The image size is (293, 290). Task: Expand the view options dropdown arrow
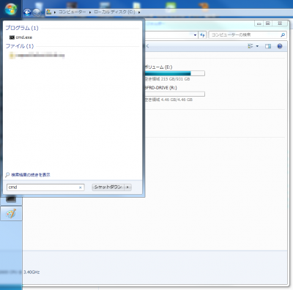(257, 46)
